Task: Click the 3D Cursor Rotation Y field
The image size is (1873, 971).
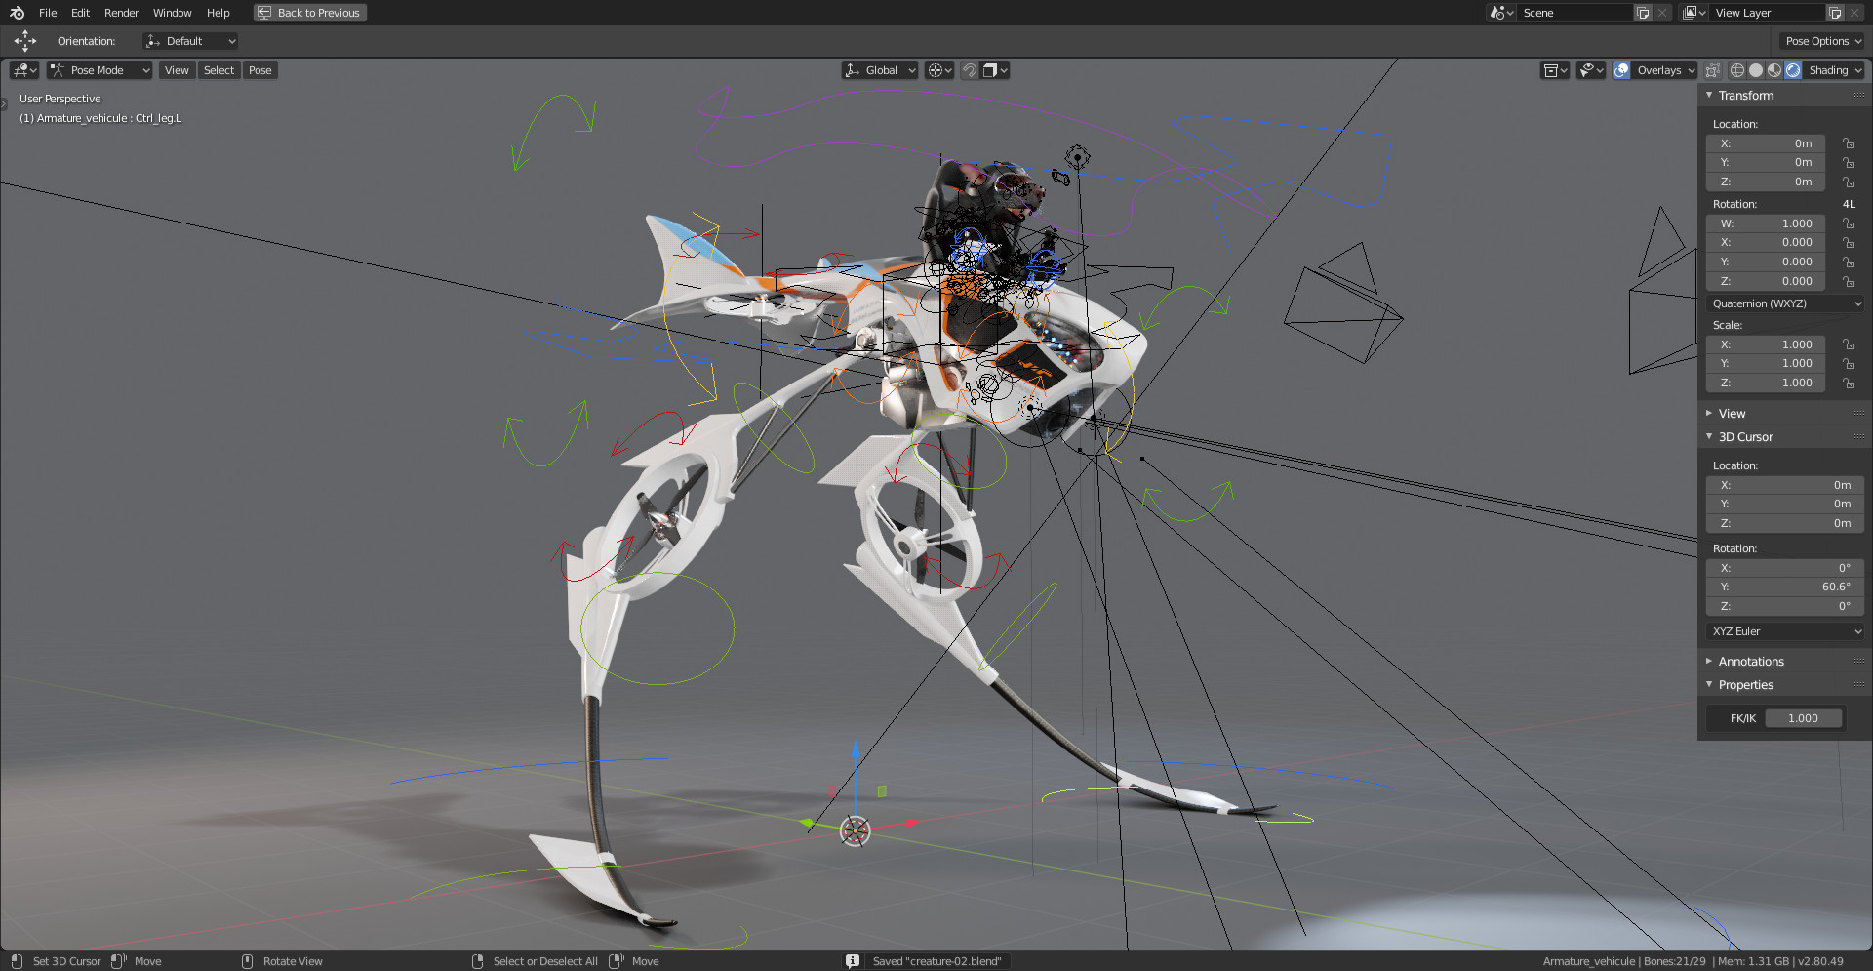Action: (x=1785, y=587)
